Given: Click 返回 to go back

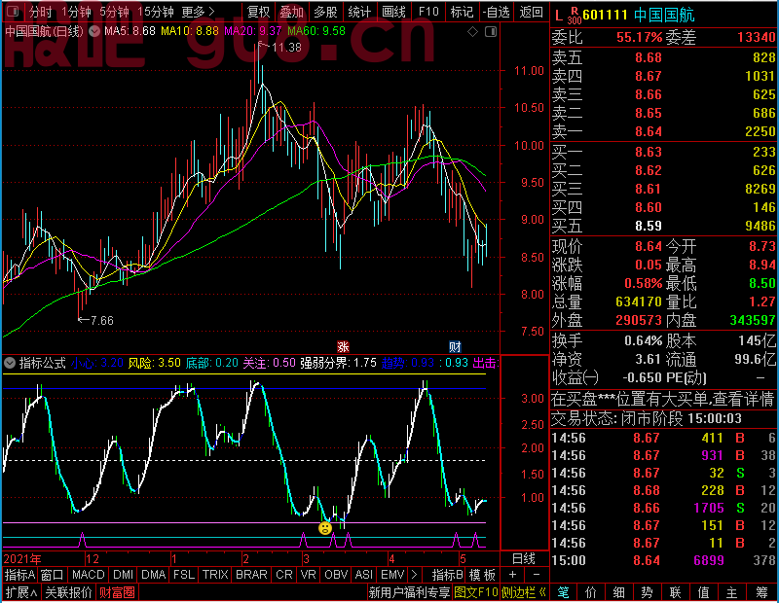Looking at the screenshot, I should 531,12.
